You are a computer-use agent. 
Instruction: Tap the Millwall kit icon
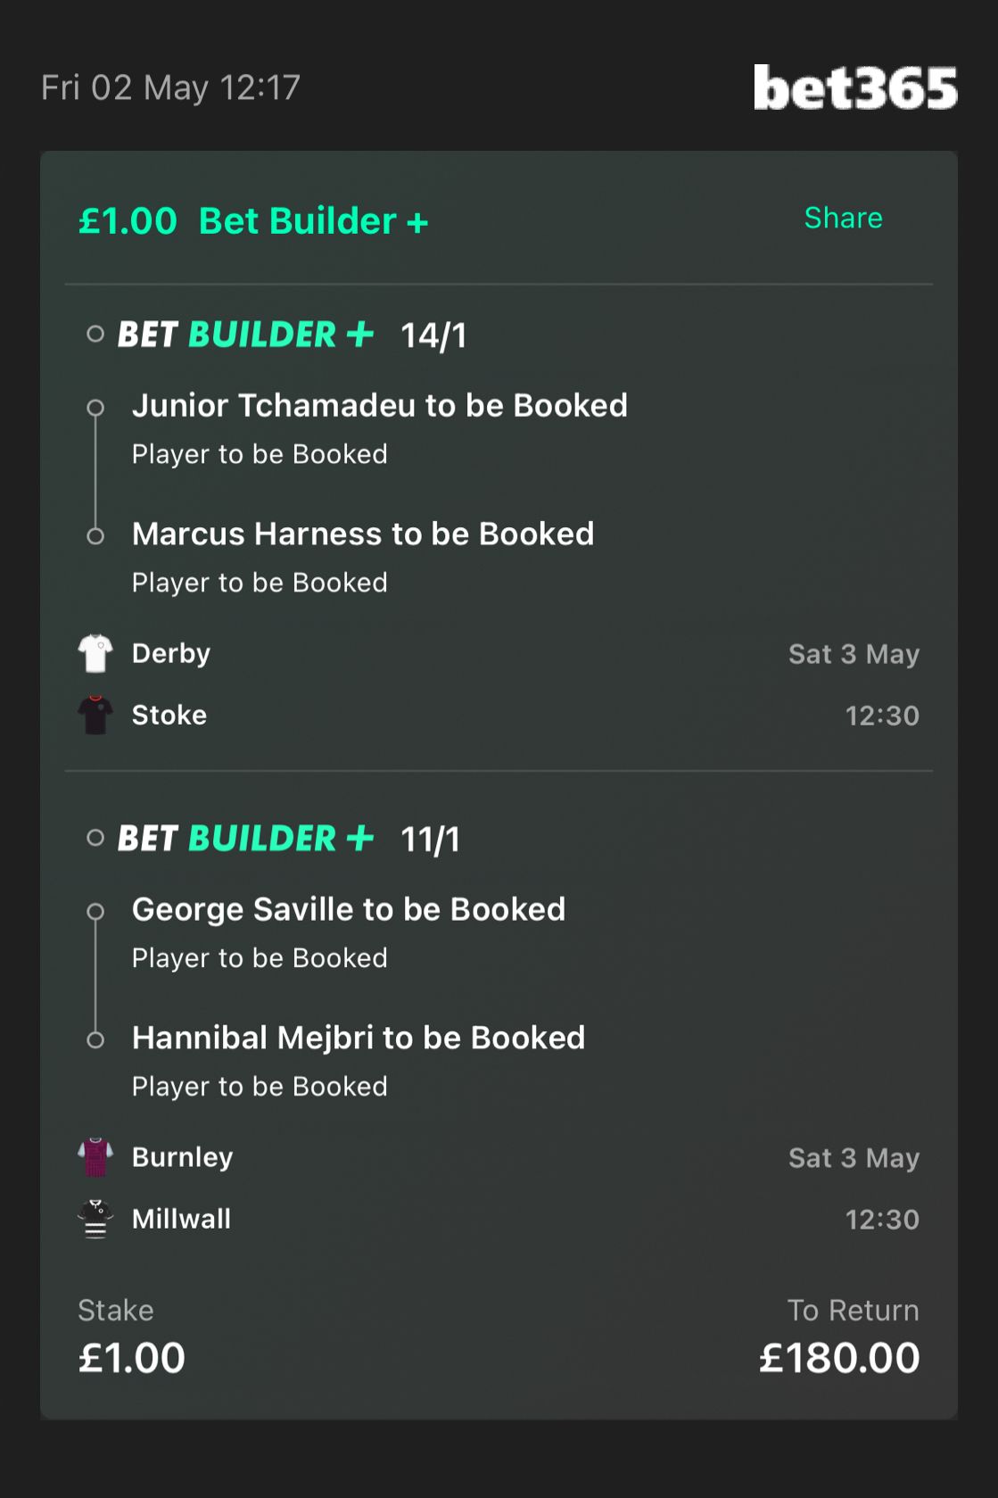point(95,1219)
